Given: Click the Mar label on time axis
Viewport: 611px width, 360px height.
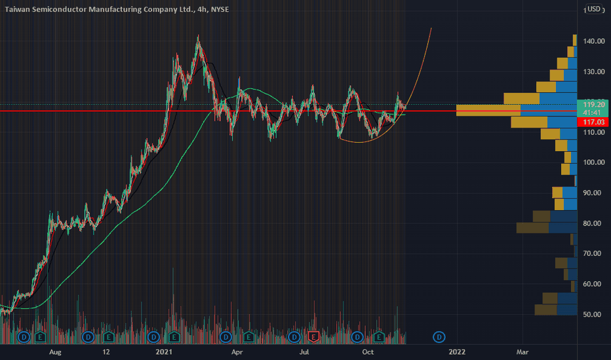Looking at the screenshot, I should point(522,352).
